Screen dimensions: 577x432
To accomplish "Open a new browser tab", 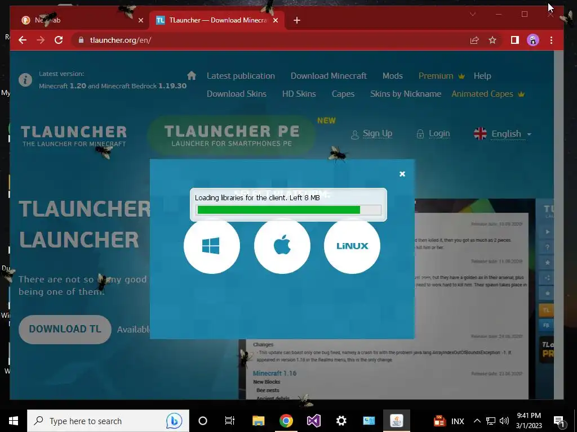I will [x=297, y=21].
